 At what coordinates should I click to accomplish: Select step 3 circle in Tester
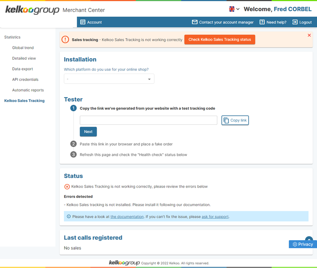[x=73, y=155]
